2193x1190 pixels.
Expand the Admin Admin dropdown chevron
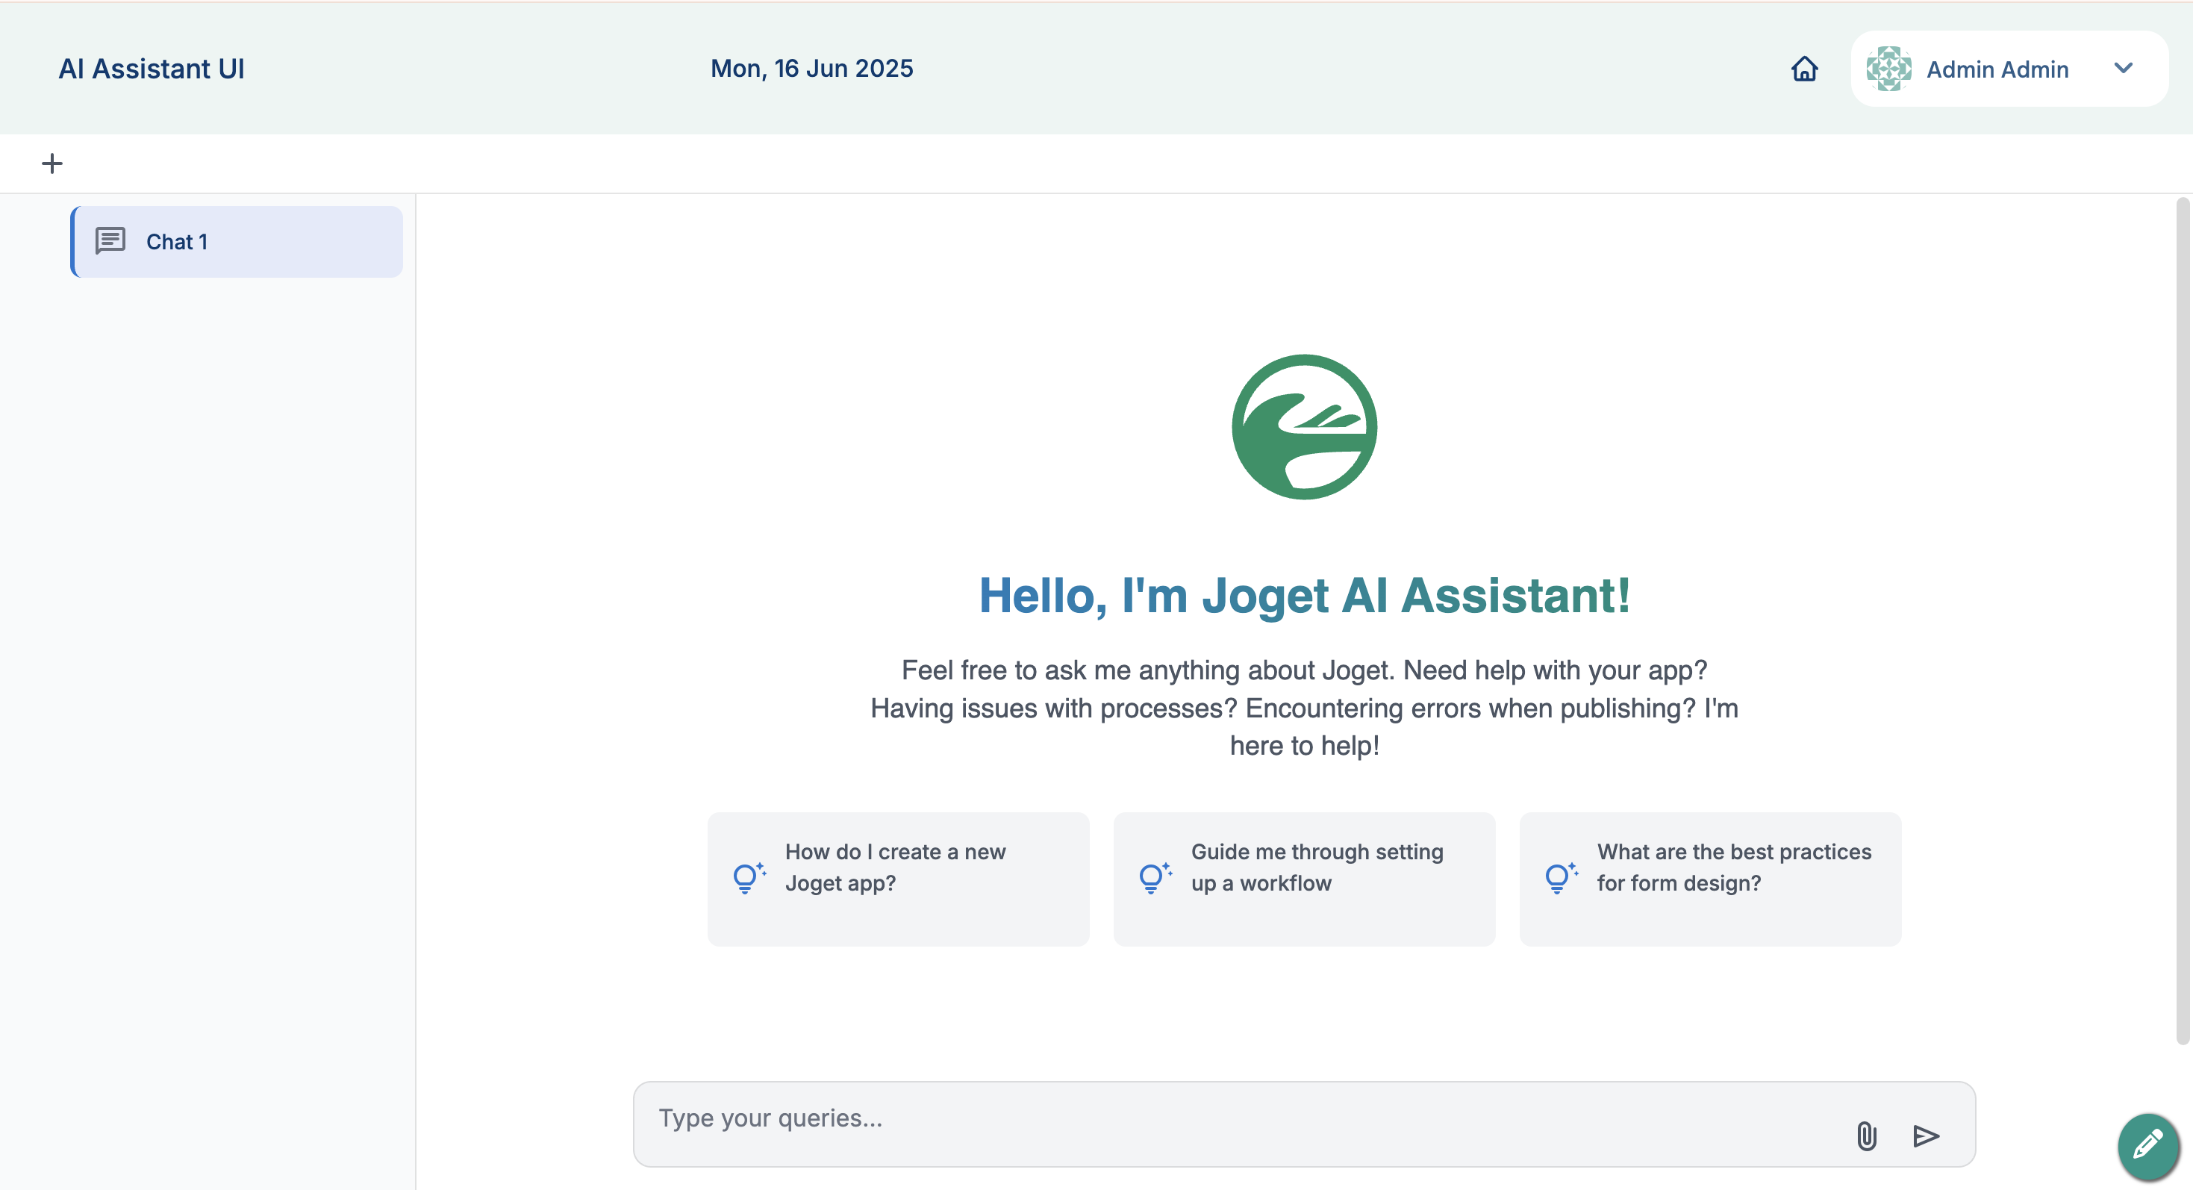coord(2123,68)
